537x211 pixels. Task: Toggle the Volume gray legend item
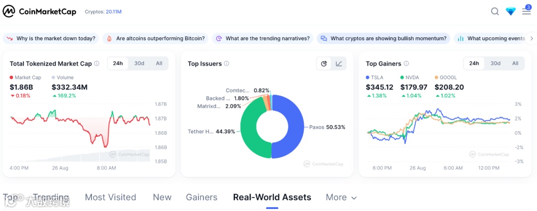click(x=63, y=78)
